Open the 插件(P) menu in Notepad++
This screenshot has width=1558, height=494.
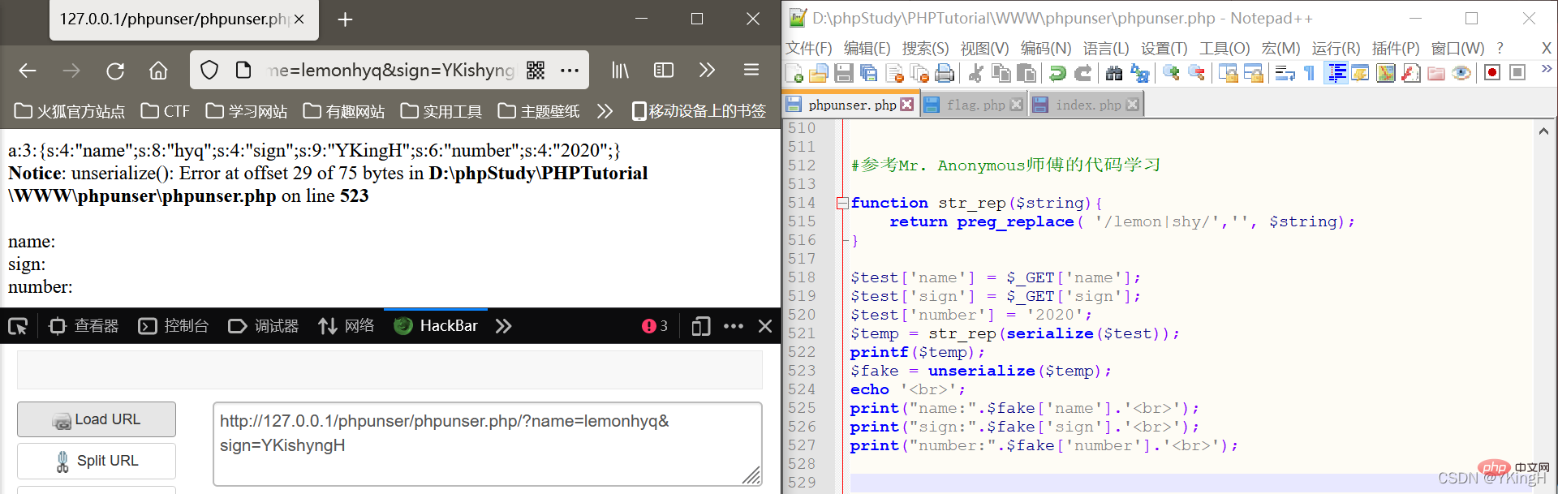[1396, 49]
